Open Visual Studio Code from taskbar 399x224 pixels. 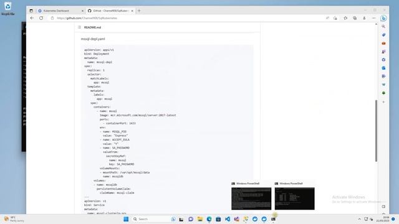pyautogui.click(x=228, y=219)
